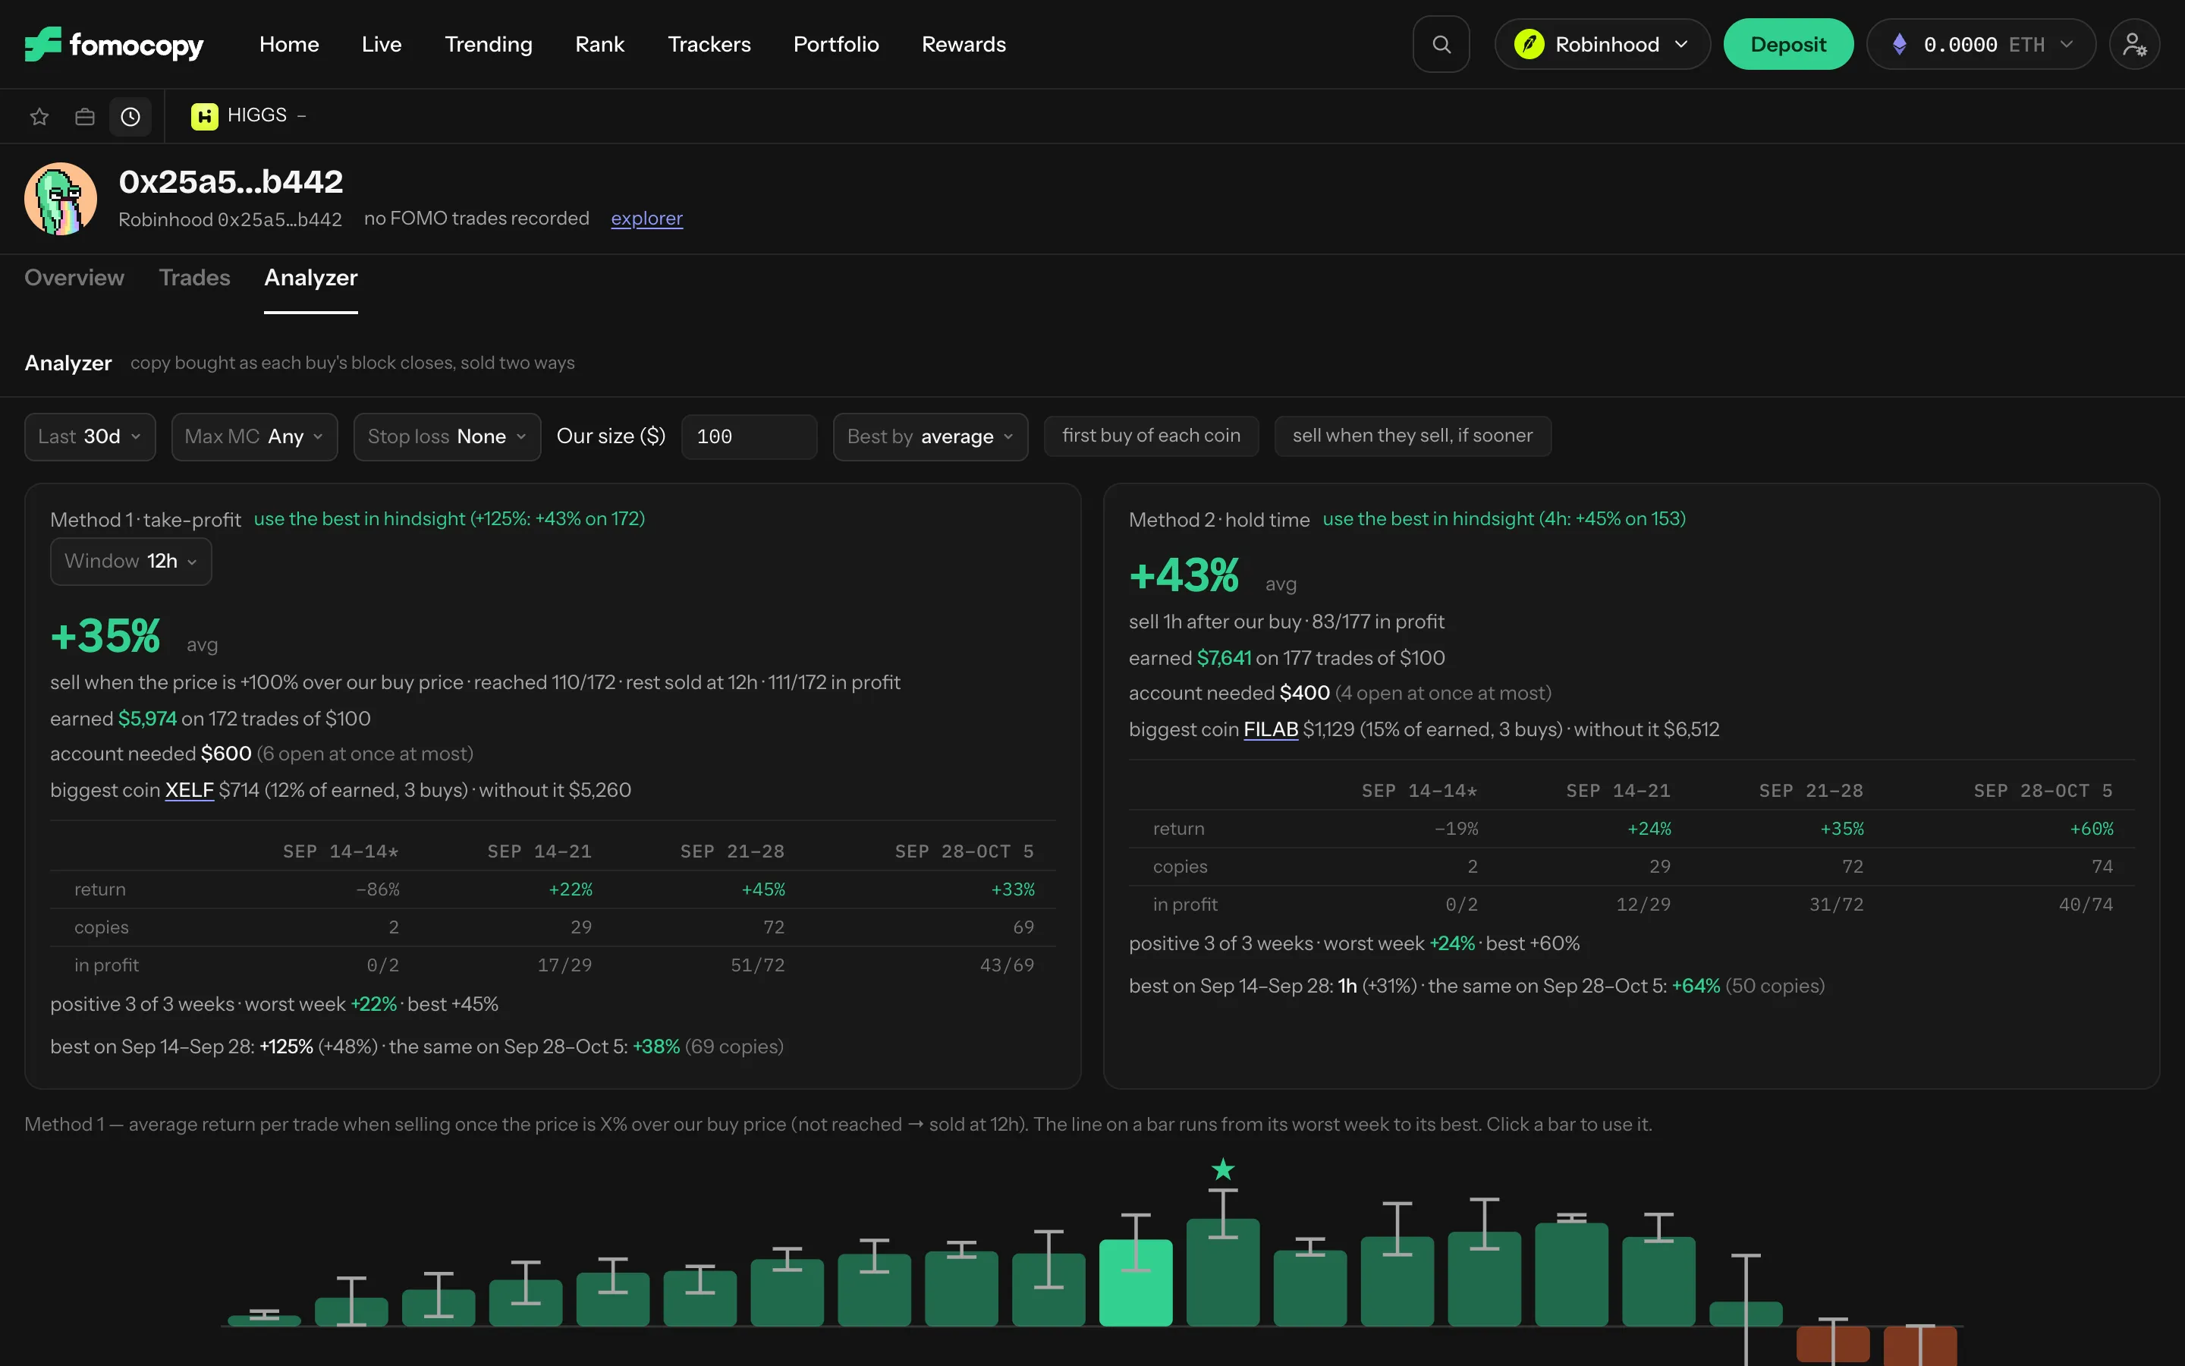Click the +60% return cell
The width and height of the screenshot is (2185, 1366).
(x=2091, y=829)
